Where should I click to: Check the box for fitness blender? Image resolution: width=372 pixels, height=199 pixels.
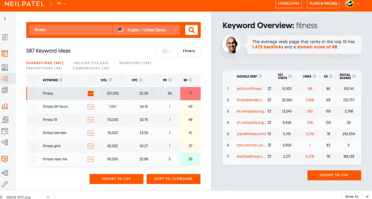point(33,133)
